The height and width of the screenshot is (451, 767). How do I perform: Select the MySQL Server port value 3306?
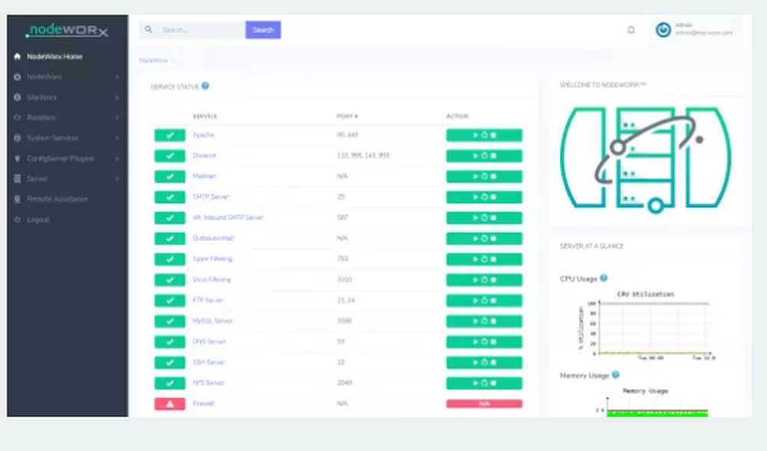[344, 321]
